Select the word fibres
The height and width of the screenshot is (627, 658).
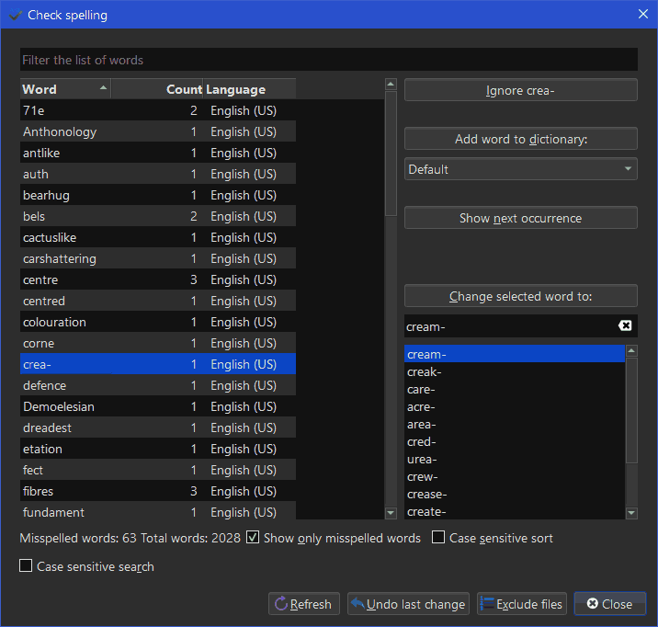coord(158,491)
